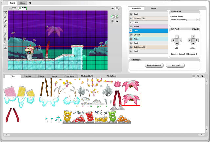Click the first green cube layer icon

113,16
